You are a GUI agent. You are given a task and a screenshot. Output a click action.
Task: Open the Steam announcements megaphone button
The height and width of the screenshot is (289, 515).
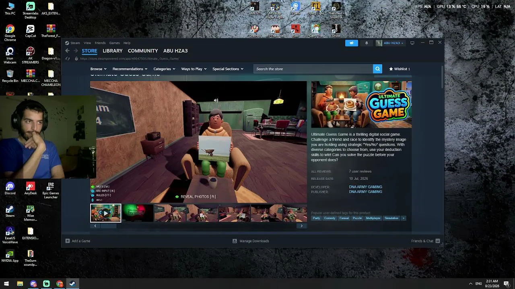[x=352, y=43]
